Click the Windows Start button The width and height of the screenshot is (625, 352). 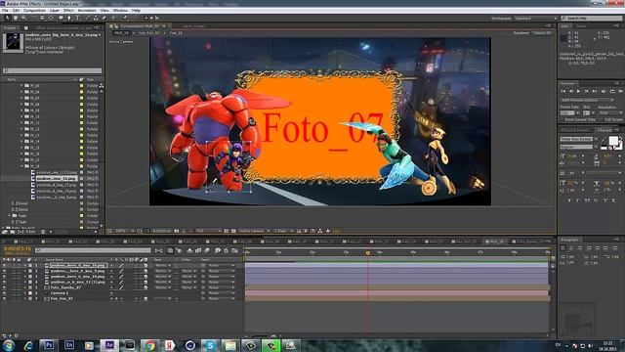tap(9, 345)
